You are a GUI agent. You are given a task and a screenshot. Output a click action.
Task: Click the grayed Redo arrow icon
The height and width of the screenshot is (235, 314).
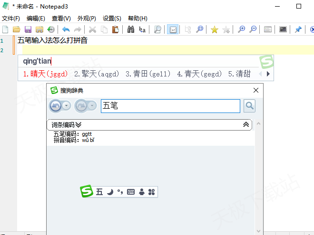(x=78, y=29)
